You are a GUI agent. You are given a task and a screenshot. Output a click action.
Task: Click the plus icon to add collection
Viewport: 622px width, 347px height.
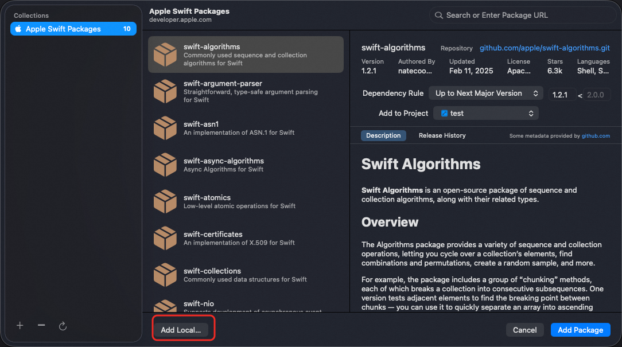[20, 326]
